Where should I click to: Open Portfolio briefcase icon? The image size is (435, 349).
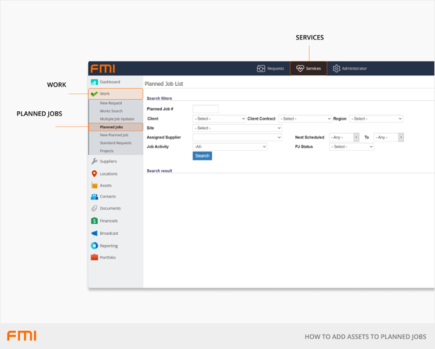(x=94, y=257)
